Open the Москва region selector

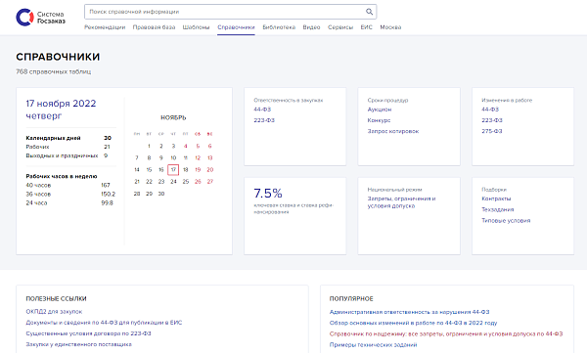[x=390, y=27]
